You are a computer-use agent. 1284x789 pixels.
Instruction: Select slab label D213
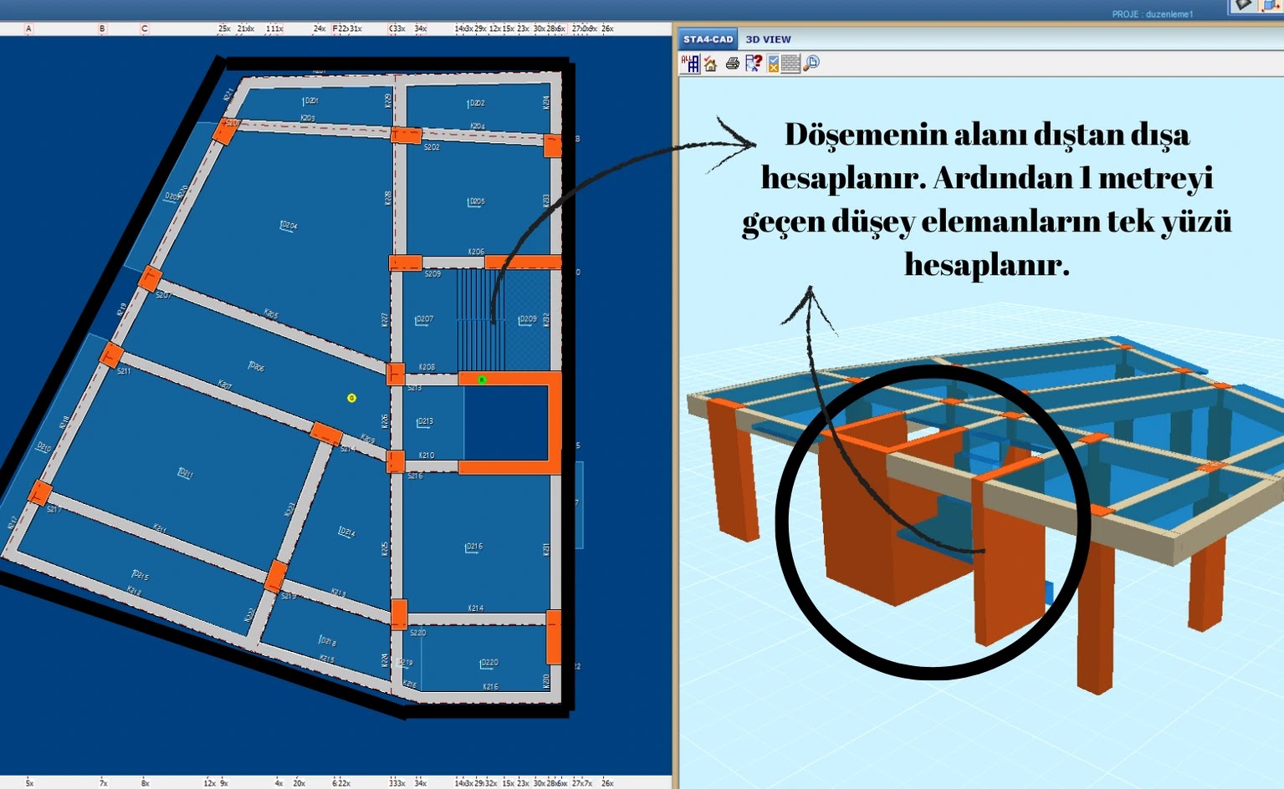pos(425,421)
